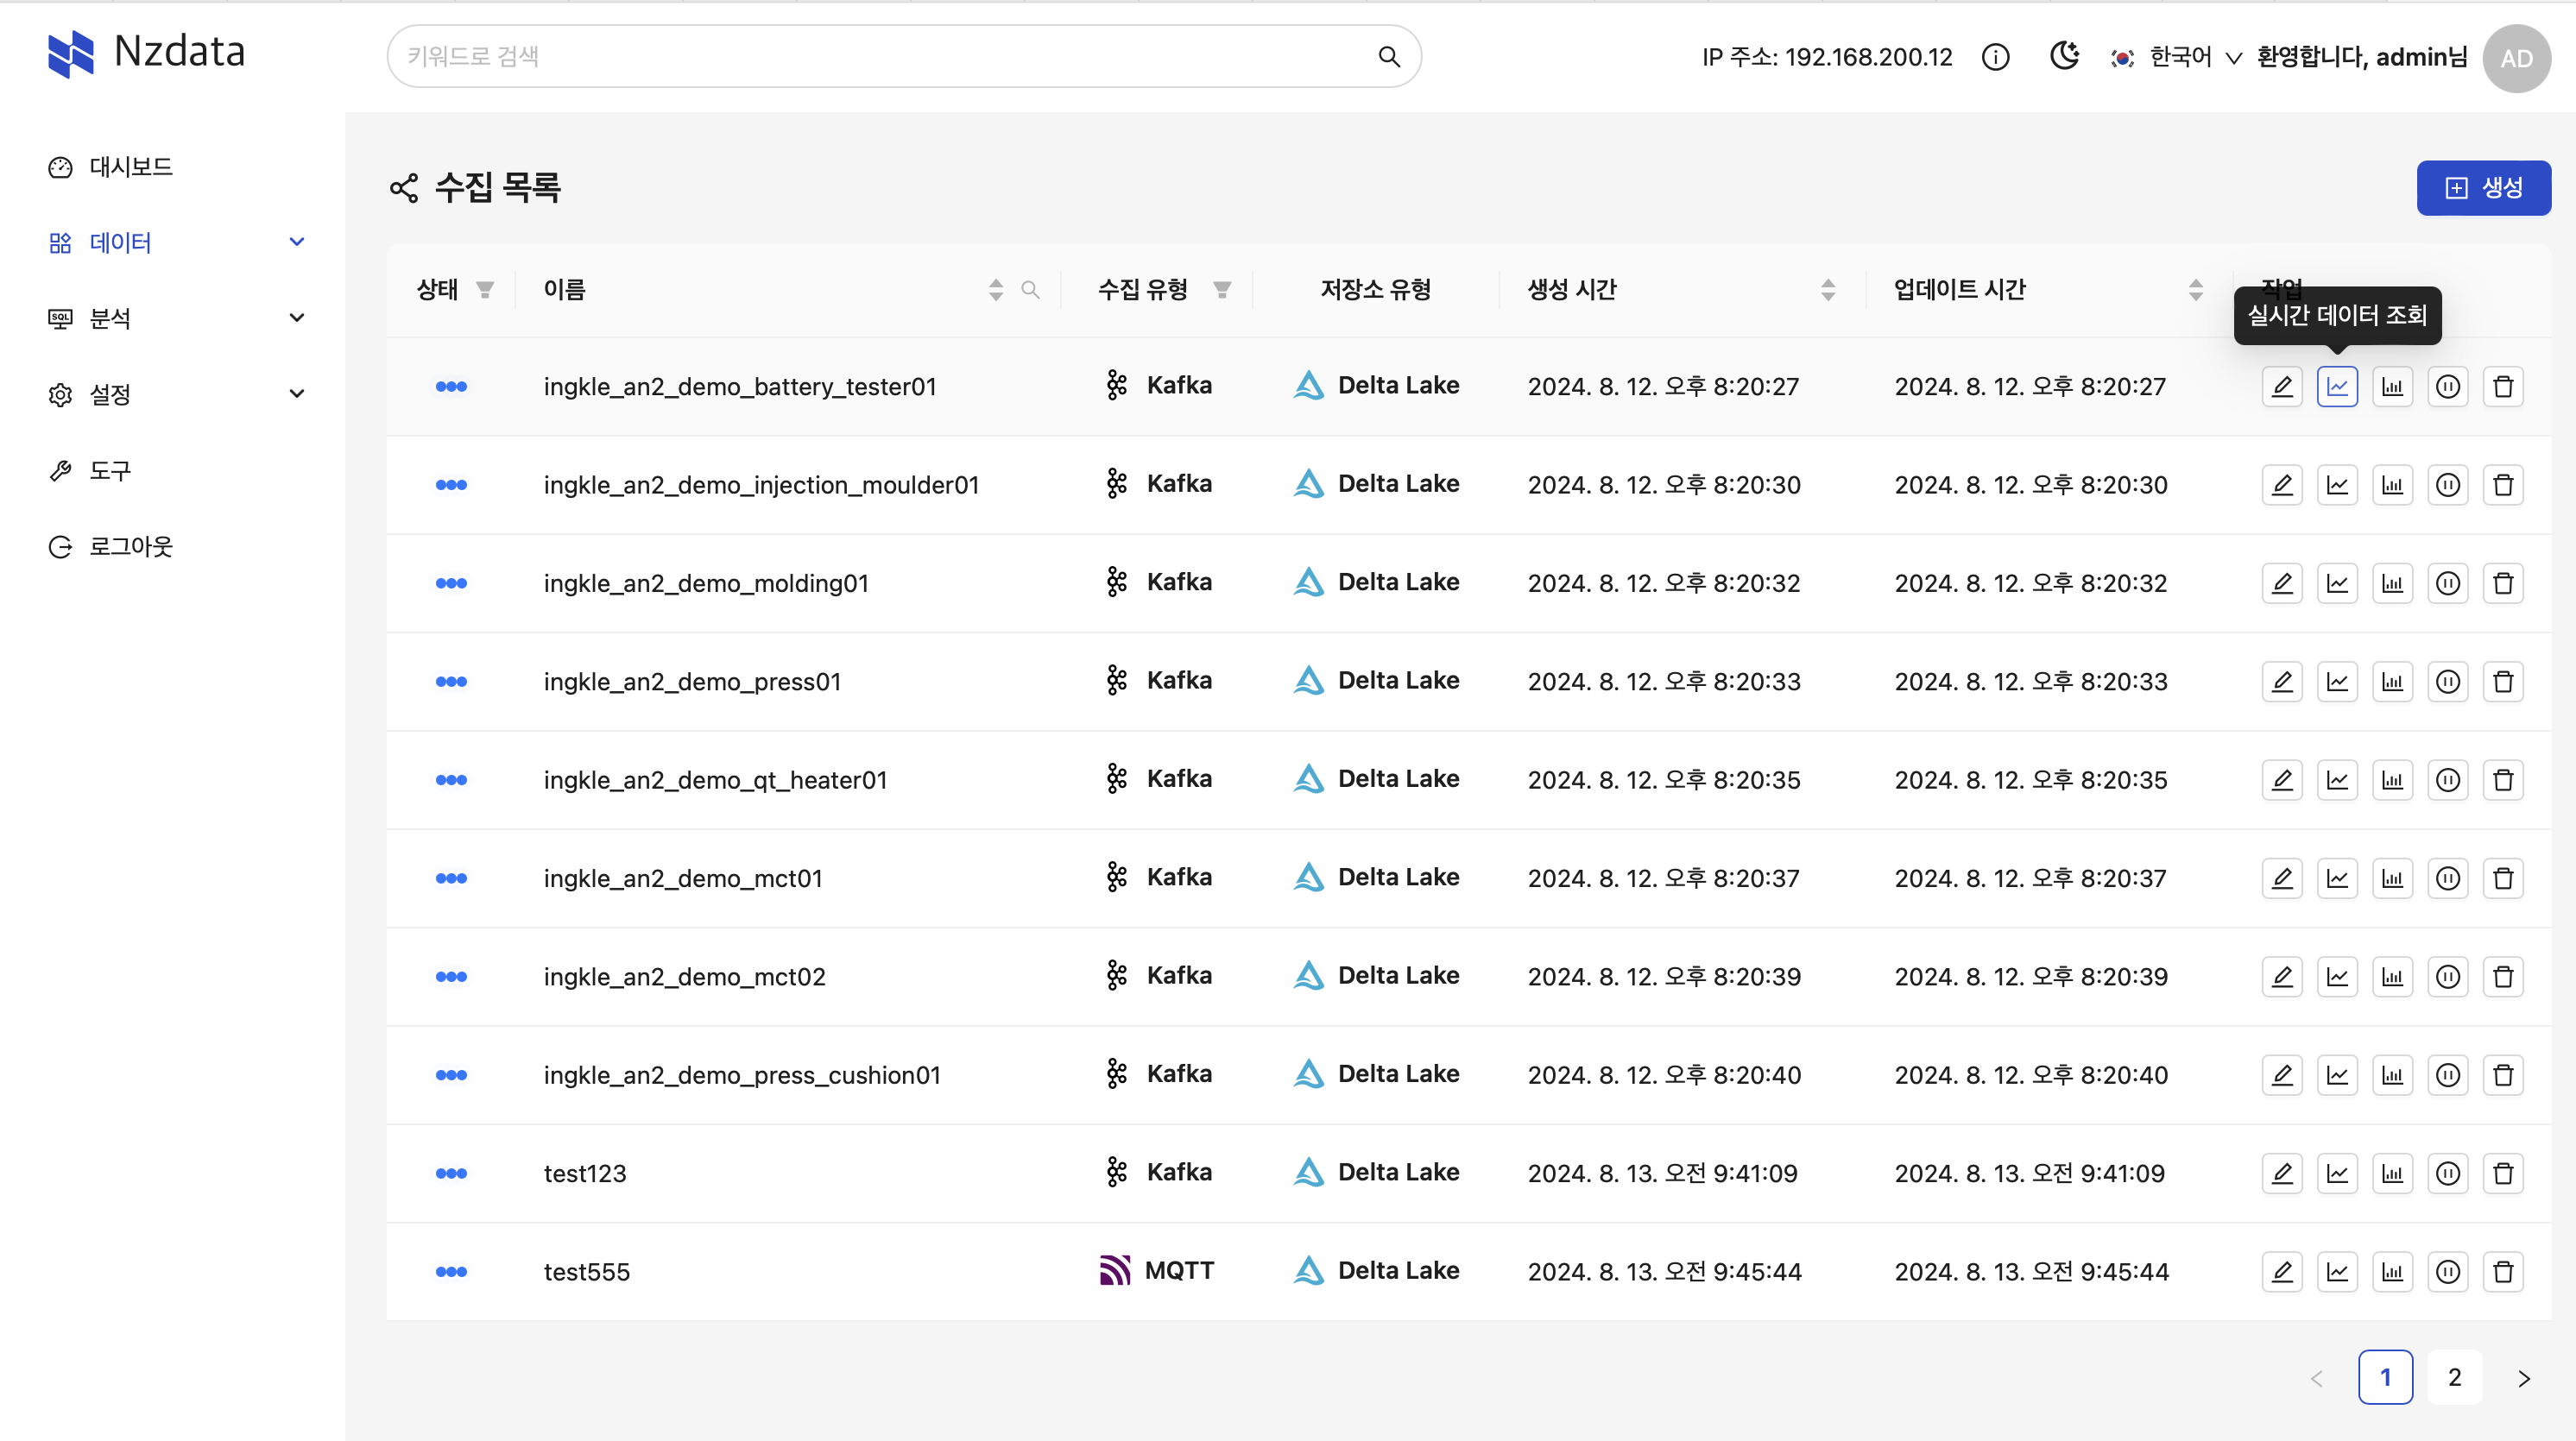The height and width of the screenshot is (1441, 2576).
Task: Click status dots for test555 row
Action: point(451,1272)
